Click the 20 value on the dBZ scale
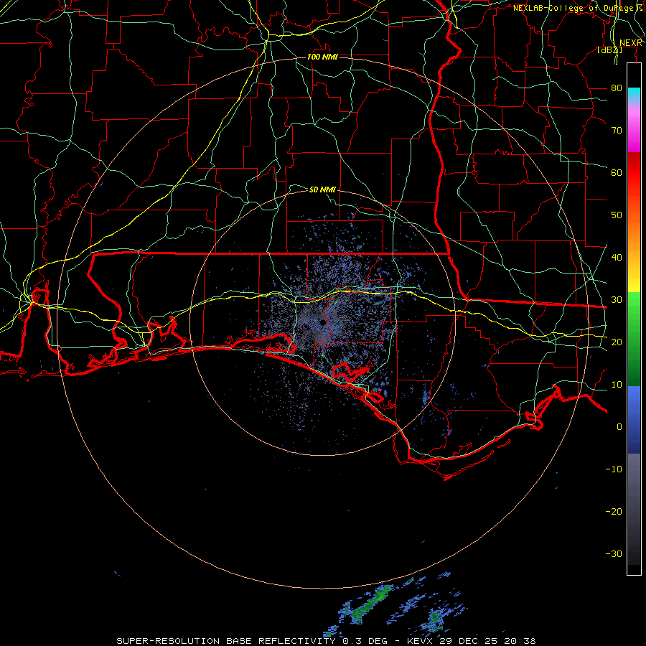 tap(617, 342)
